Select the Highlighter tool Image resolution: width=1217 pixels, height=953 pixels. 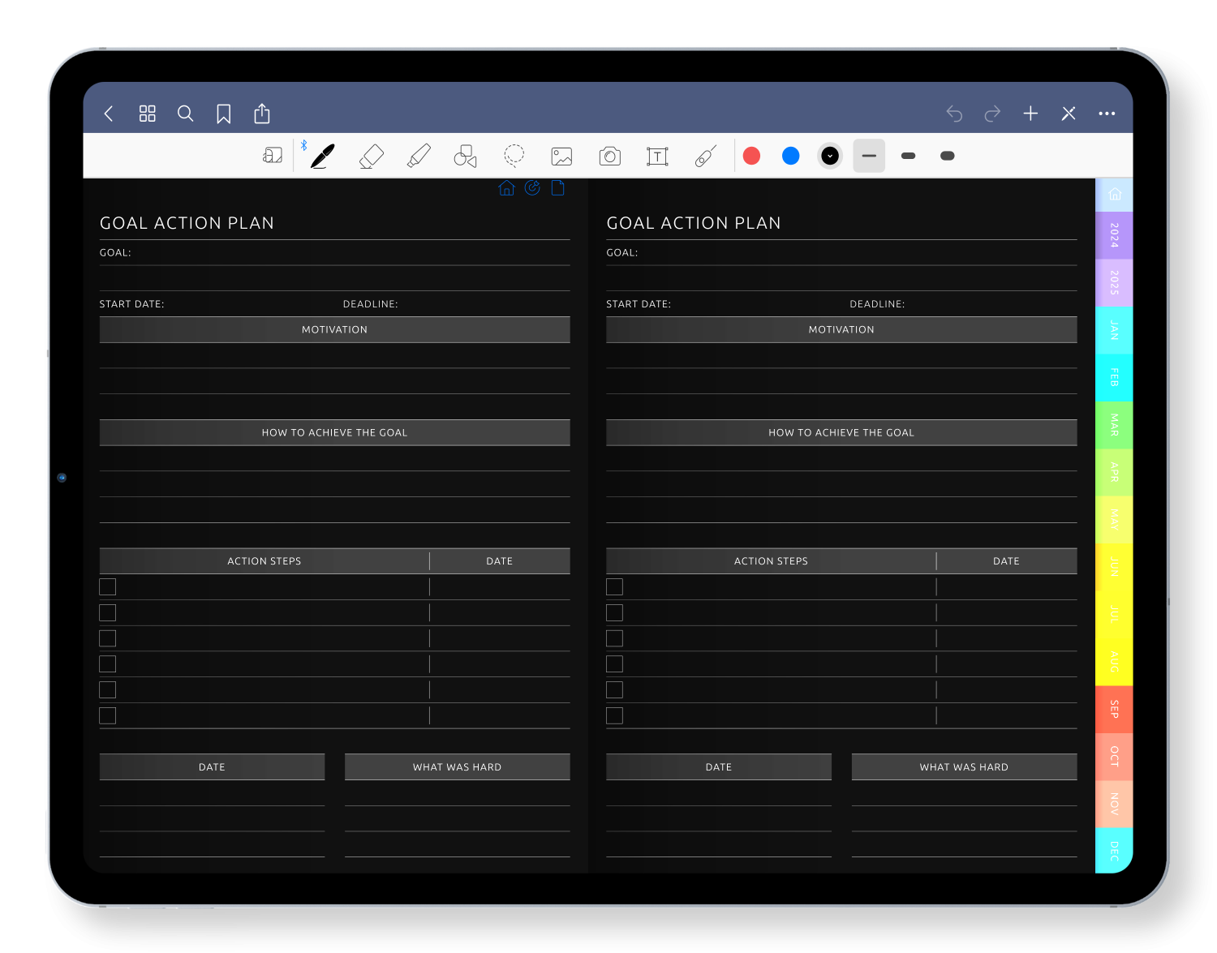point(419,156)
